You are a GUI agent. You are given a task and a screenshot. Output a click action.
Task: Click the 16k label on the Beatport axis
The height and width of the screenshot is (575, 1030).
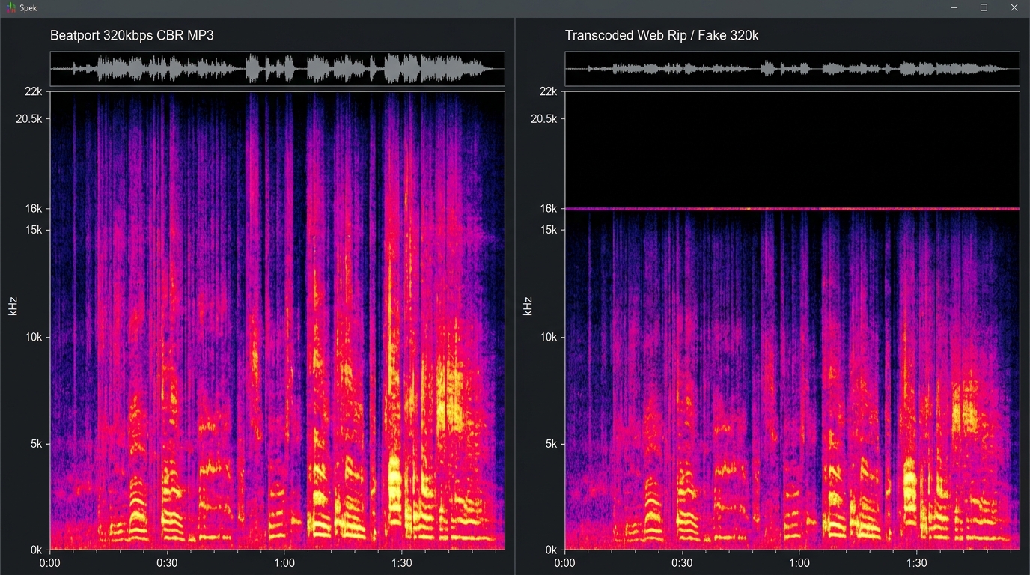point(35,209)
